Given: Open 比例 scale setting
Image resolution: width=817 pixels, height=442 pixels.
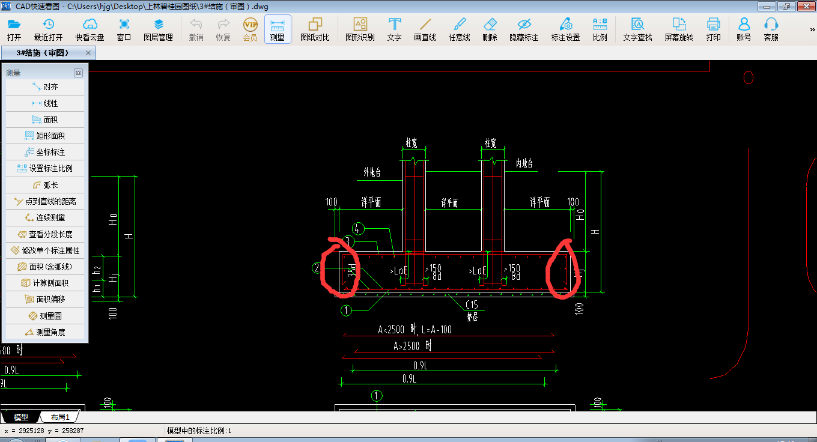Looking at the screenshot, I should pos(600,29).
